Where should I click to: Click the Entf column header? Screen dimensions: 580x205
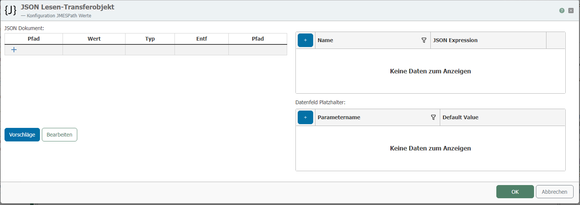[x=202, y=39]
